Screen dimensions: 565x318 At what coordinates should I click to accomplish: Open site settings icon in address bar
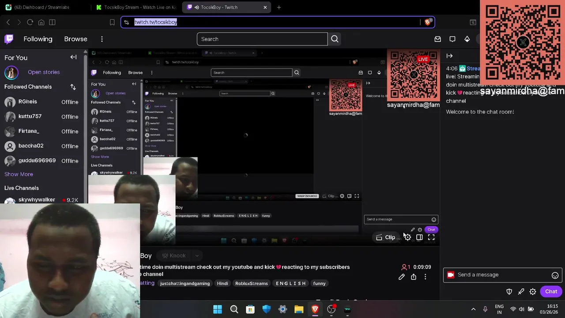[126, 22]
